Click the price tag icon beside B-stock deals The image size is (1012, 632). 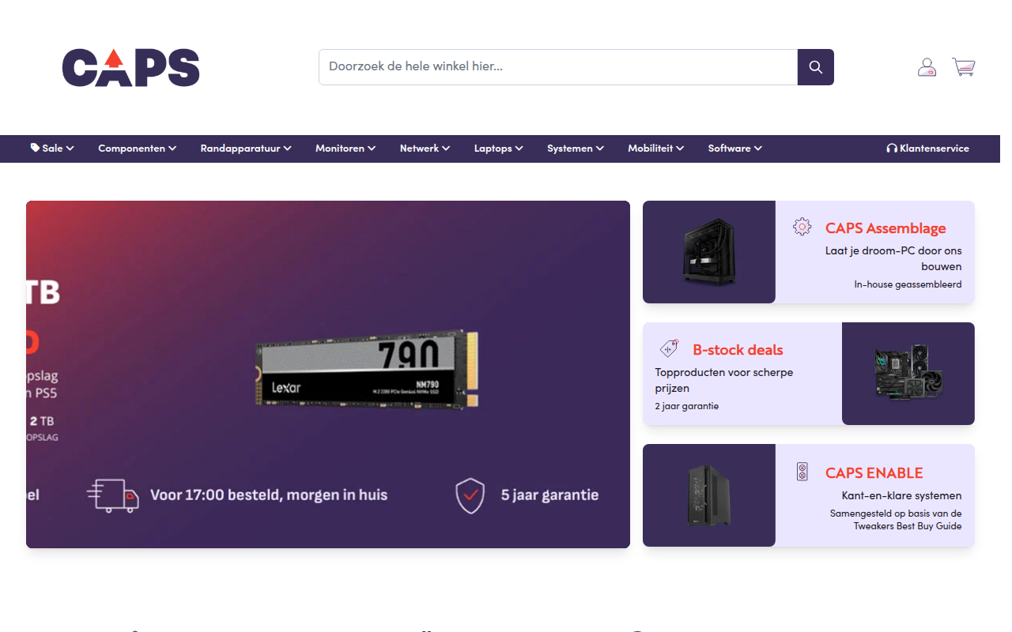coord(669,348)
